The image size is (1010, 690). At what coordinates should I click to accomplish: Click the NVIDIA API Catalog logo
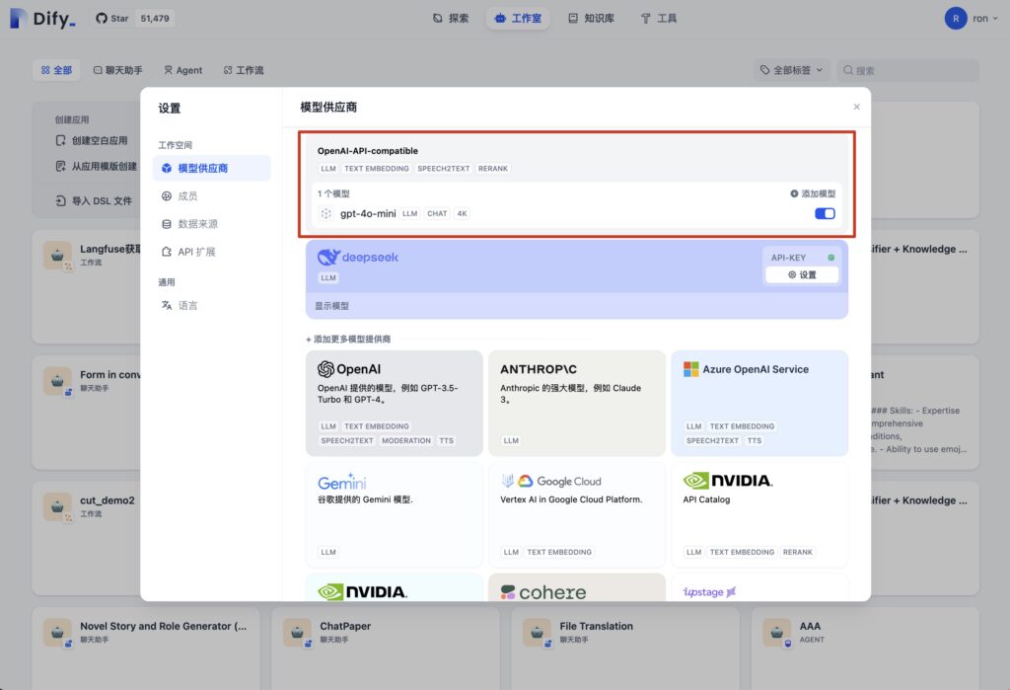coord(728,481)
